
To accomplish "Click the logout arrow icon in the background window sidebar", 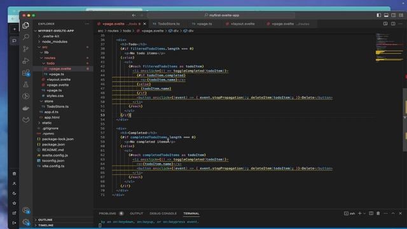I will tap(14, 223).
